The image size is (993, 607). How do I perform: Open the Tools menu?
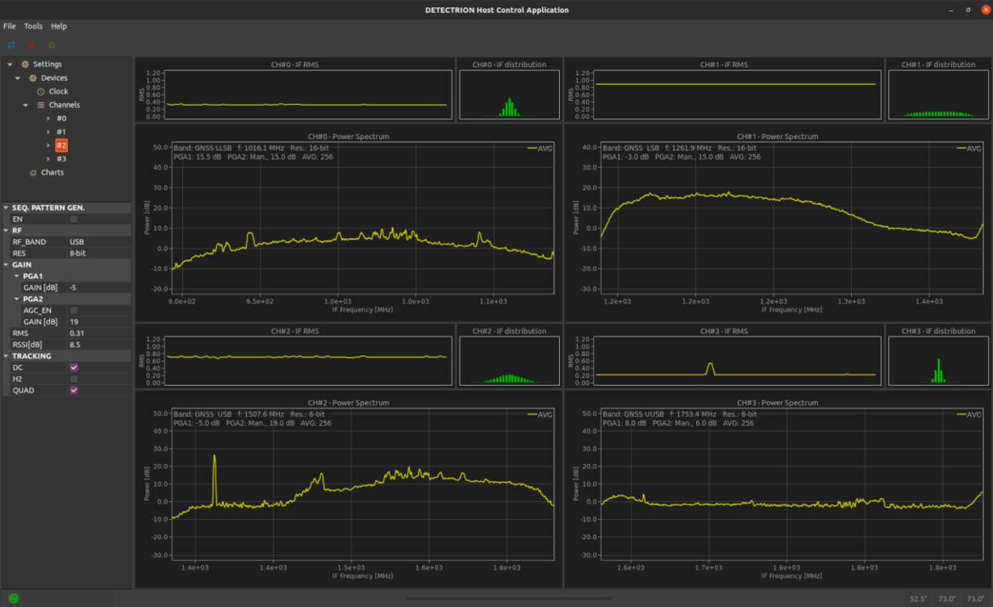pyautogui.click(x=33, y=27)
